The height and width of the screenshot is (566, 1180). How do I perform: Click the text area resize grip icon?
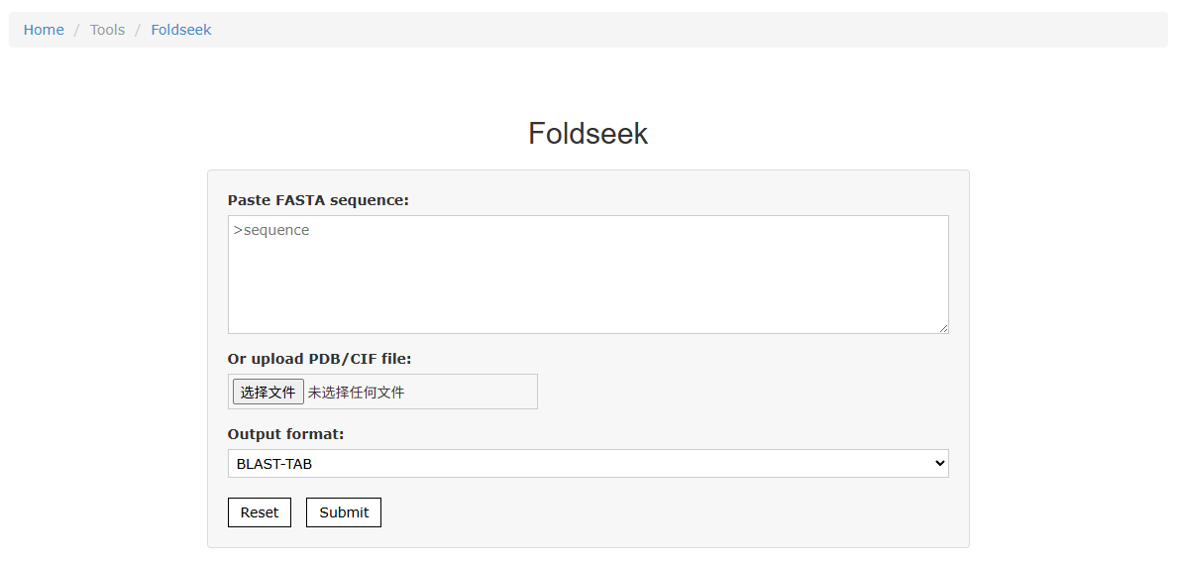point(943,328)
